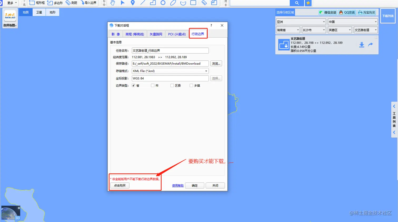Viewport: 398px width, 222px height.
Task: Switch to the 高程 (等高线) tab
Action: pyautogui.click(x=135, y=34)
